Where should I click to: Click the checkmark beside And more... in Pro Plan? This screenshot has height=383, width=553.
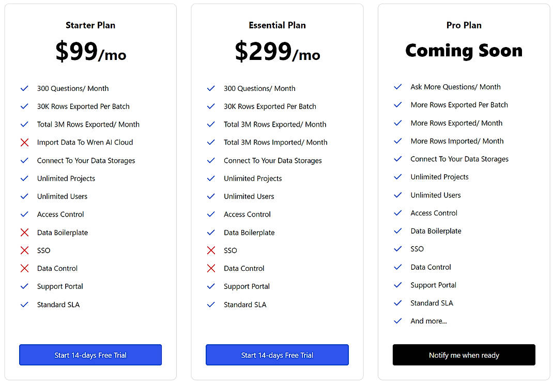tap(397, 321)
